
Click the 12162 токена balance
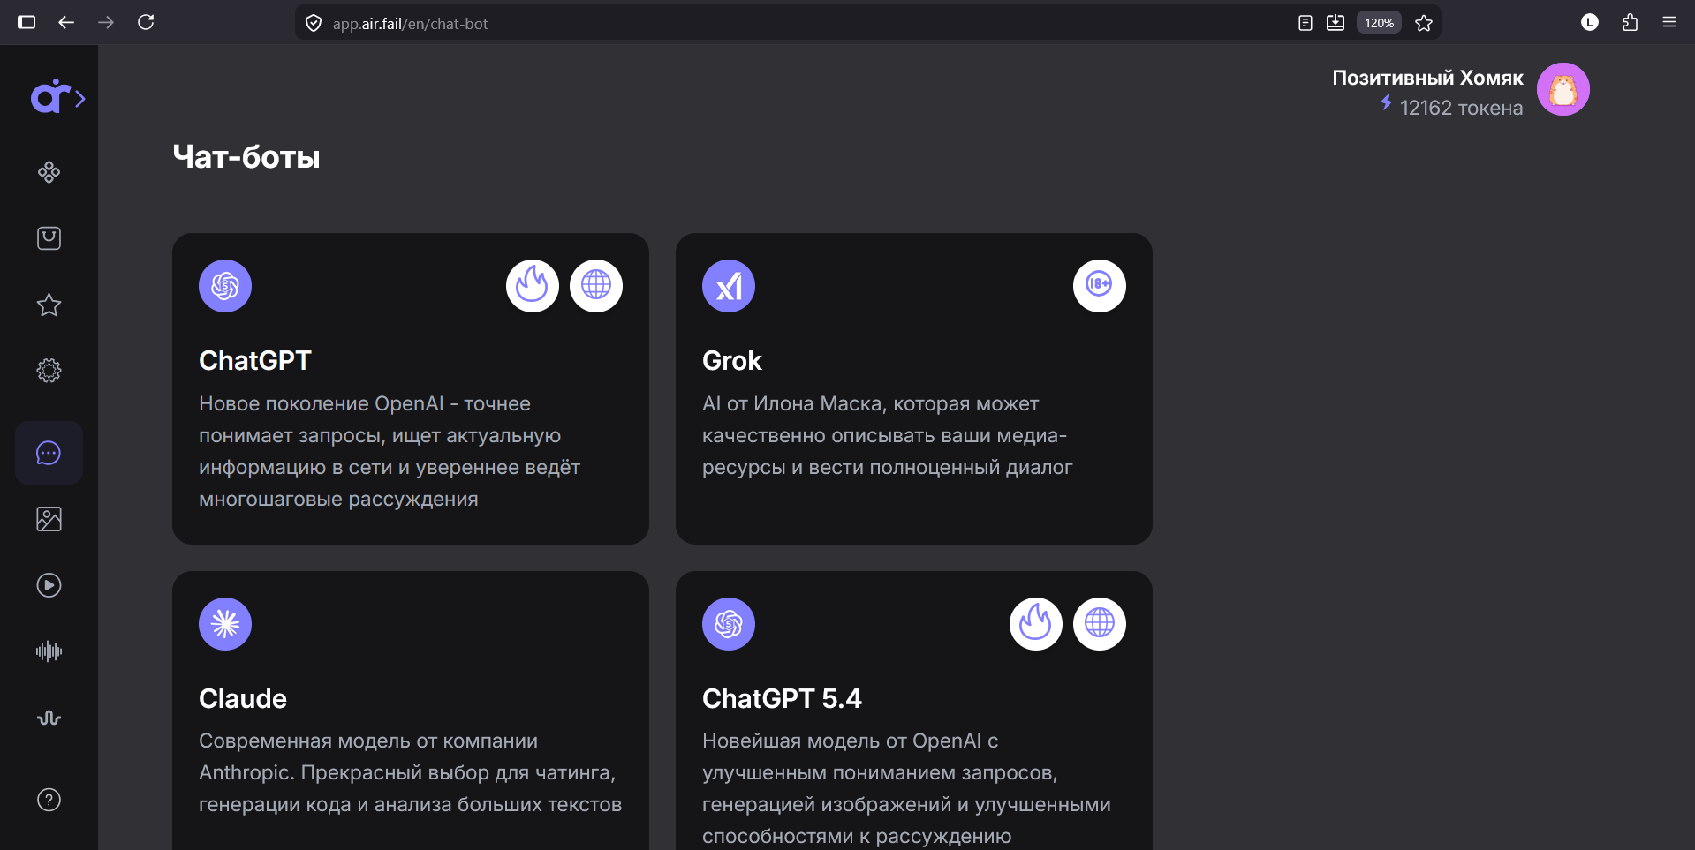click(x=1461, y=108)
